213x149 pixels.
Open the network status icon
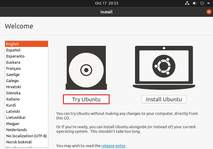tap(187, 3)
